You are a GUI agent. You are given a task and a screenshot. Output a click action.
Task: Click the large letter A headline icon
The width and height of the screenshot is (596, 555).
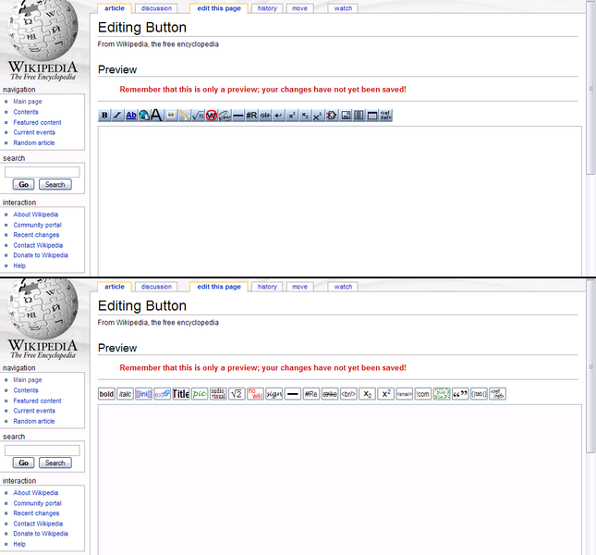pos(157,116)
